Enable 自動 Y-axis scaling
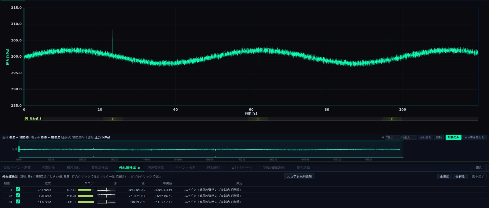This screenshot has height=208, width=489. [x=439, y=138]
